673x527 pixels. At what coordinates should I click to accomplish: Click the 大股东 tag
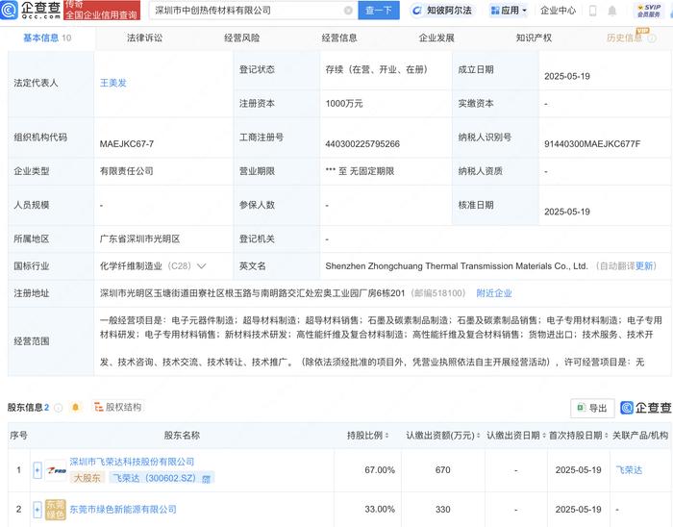(x=87, y=478)
